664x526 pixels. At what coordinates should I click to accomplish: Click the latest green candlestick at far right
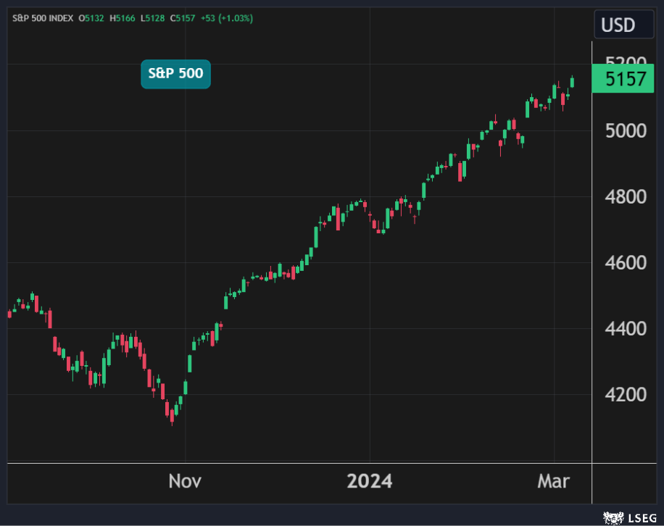click(573, 81)
